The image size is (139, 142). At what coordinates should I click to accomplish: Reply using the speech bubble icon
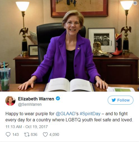point(8,134)
